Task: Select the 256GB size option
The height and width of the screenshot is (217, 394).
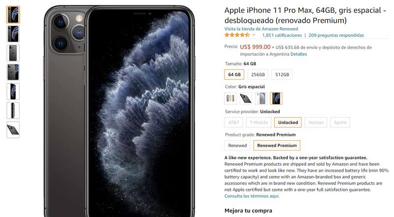Action: 258,75
